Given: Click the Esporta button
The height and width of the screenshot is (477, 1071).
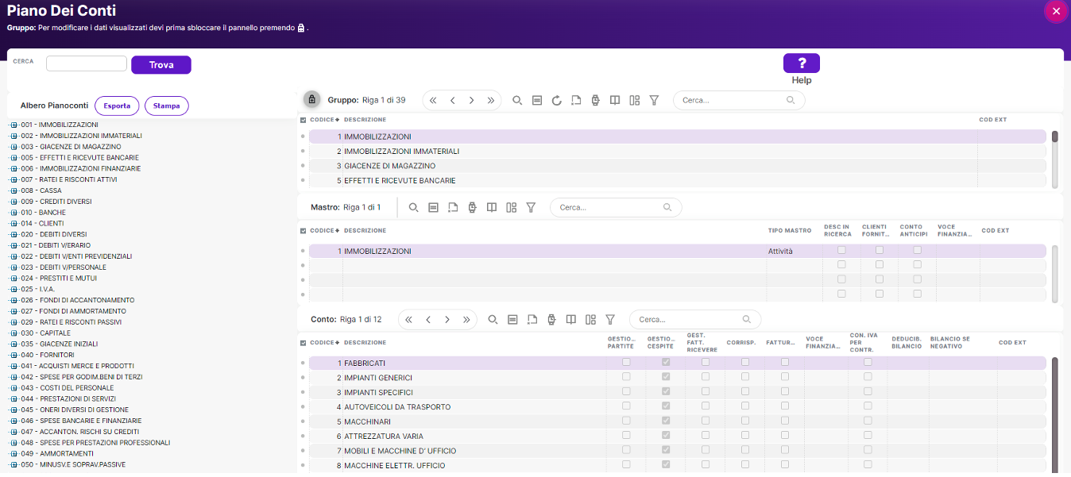Looking at the screenshot, I should 117,106.
